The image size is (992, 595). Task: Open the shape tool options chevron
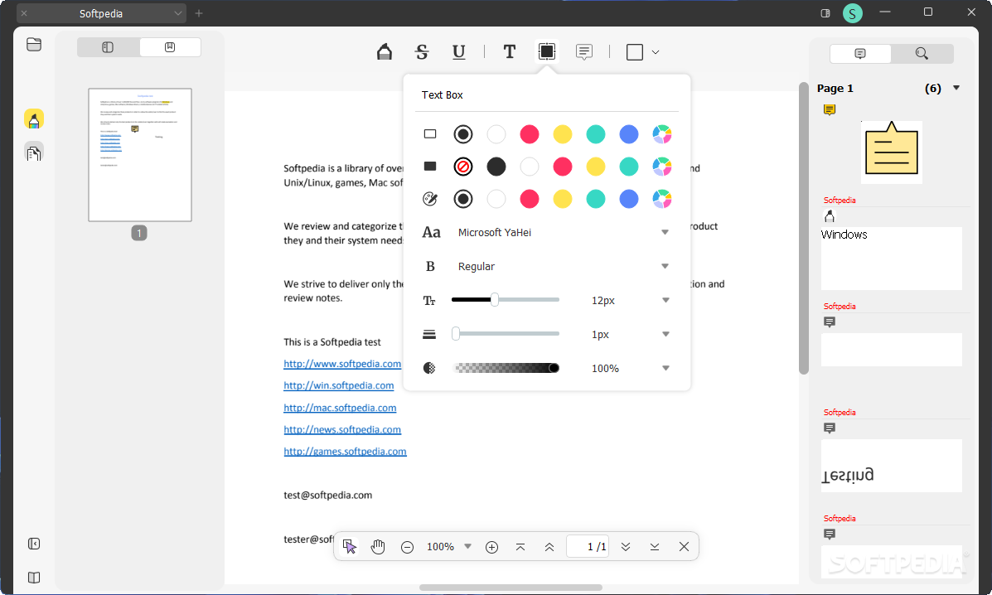[656, 52]
